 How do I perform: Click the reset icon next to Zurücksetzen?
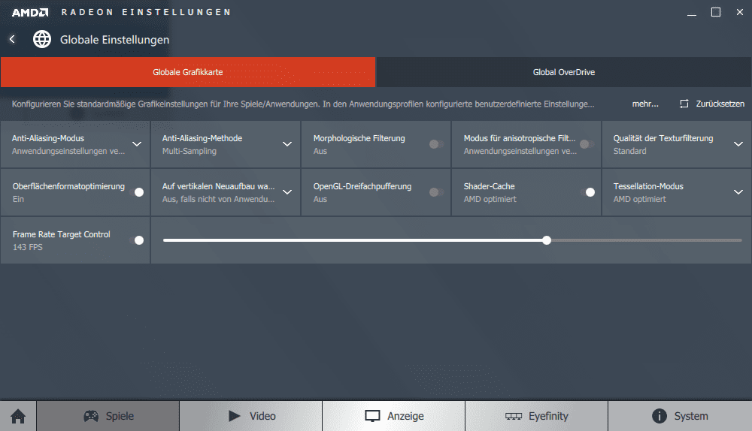pyautogui.click(x=684, y=104)
